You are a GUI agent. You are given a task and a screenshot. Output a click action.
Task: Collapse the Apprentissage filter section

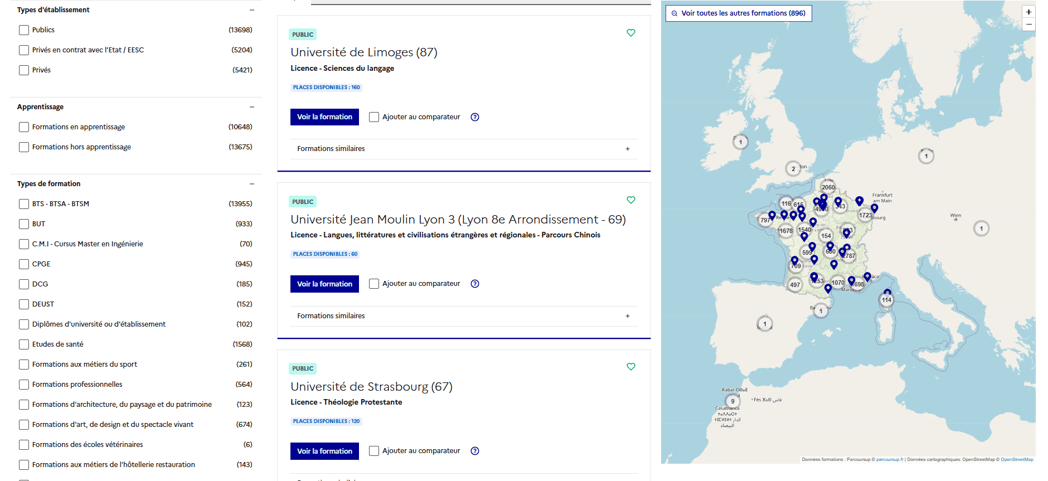252,107
